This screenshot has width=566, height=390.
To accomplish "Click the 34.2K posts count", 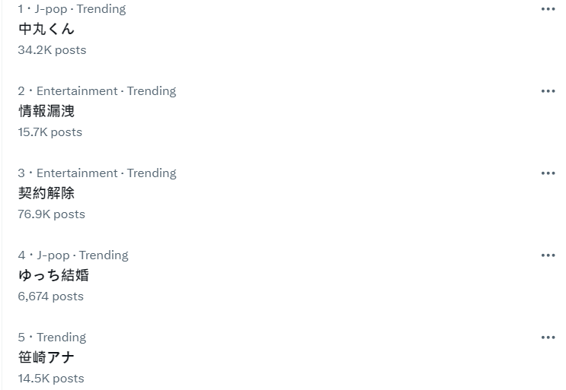I will 52,50.
